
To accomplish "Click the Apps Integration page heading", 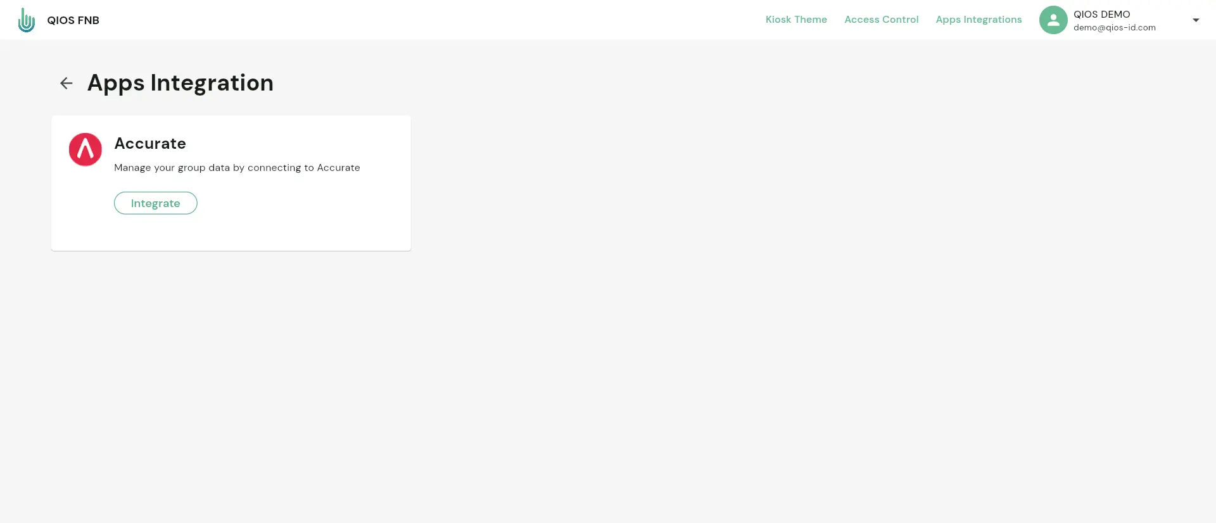I will 180,83.
